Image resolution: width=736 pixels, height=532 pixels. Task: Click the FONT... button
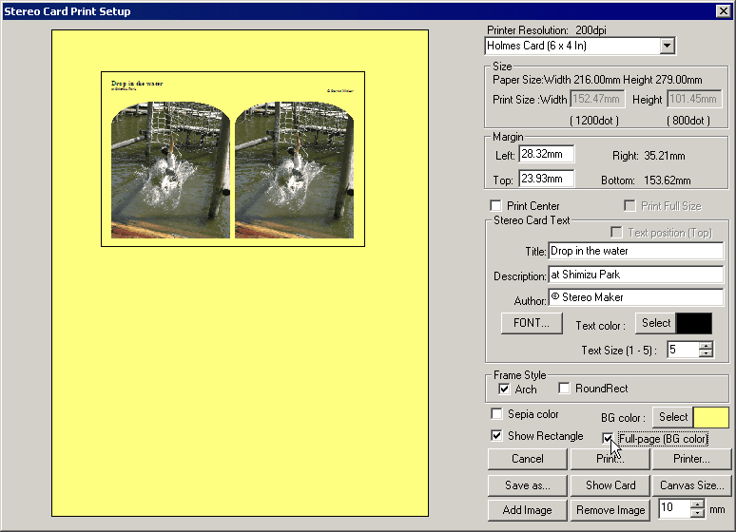pyautogui.click(x=531, y=323)
